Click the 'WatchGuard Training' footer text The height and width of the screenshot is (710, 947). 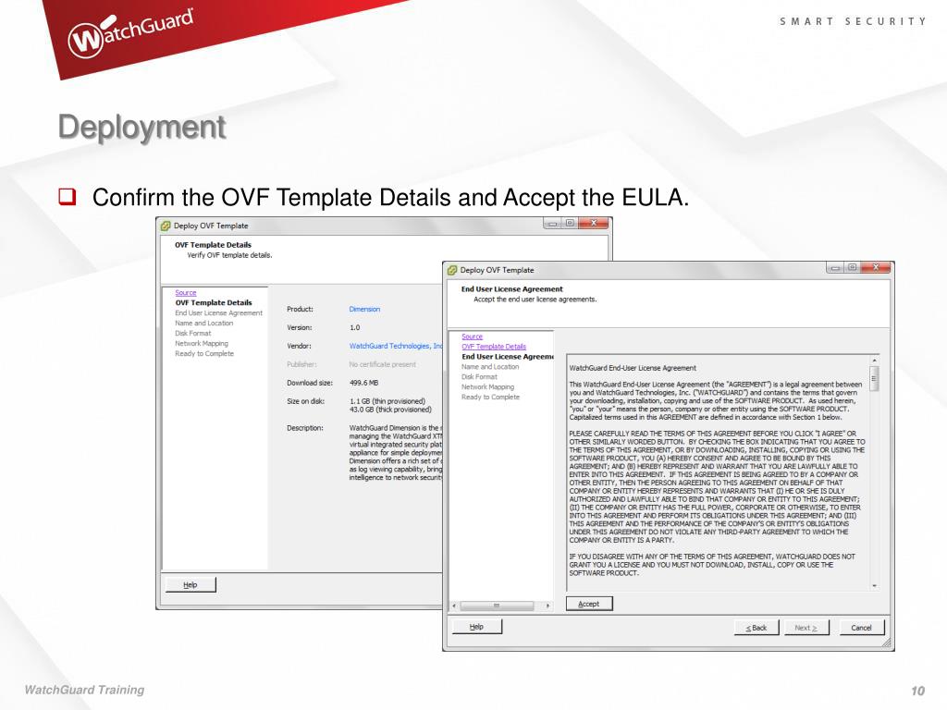click(84, 690)
